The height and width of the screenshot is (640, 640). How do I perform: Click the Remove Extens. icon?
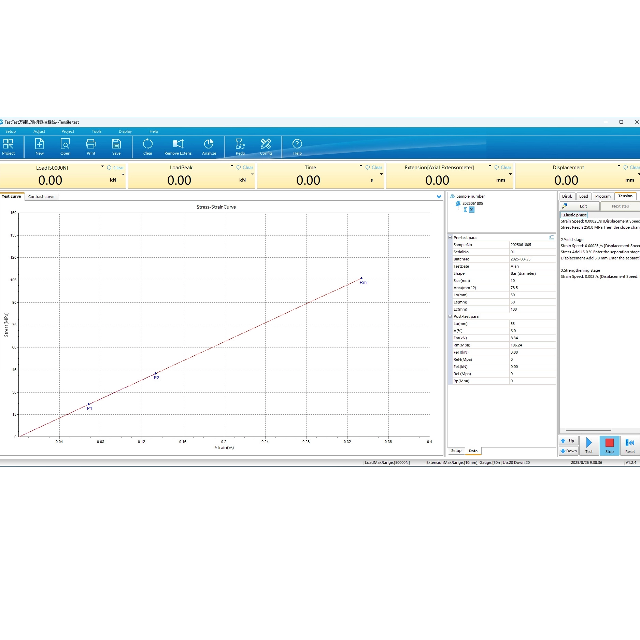178,147
